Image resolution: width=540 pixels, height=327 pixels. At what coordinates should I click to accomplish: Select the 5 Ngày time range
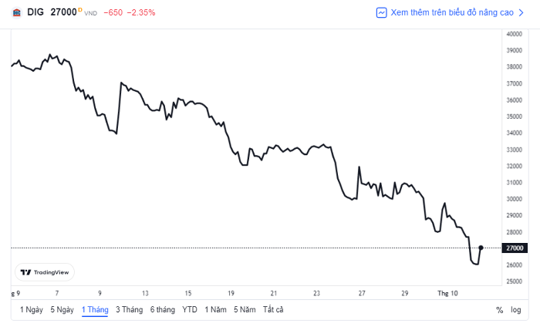62,310
